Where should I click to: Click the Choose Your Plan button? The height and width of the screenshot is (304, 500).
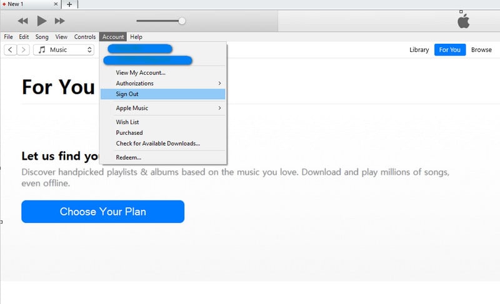click(102, 212)
